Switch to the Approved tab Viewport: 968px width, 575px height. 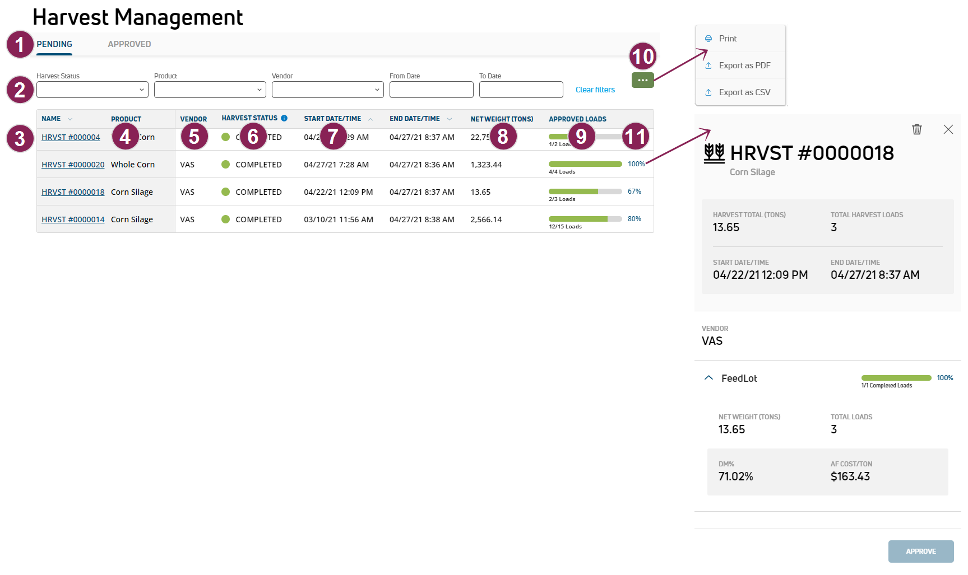point(129,44)
